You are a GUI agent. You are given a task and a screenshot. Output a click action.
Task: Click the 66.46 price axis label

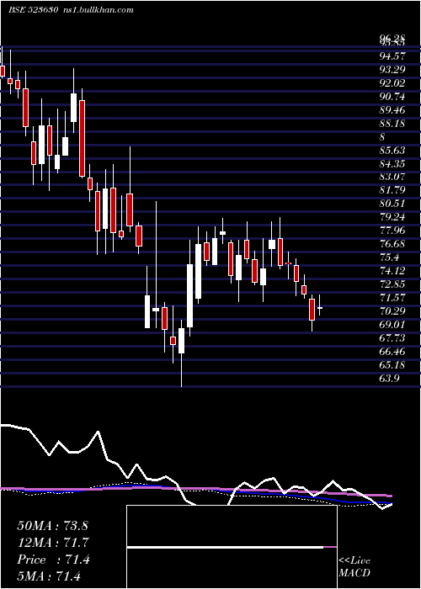(392, 352)
